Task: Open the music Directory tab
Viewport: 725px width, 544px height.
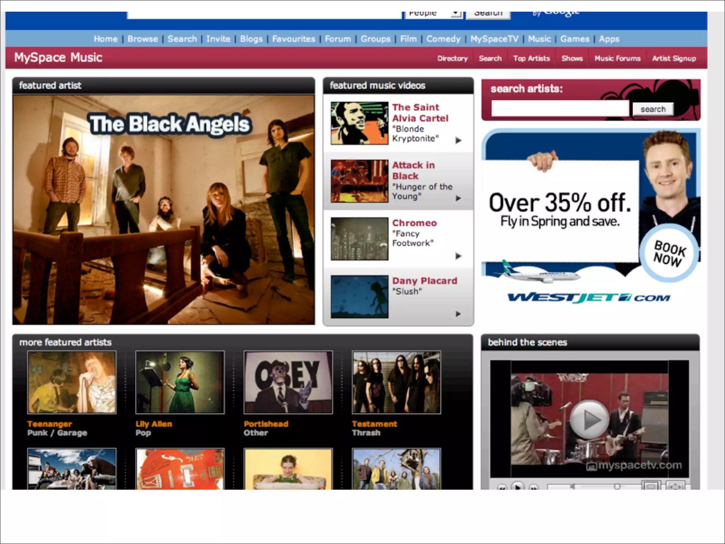Action: [x=452, y=58]
